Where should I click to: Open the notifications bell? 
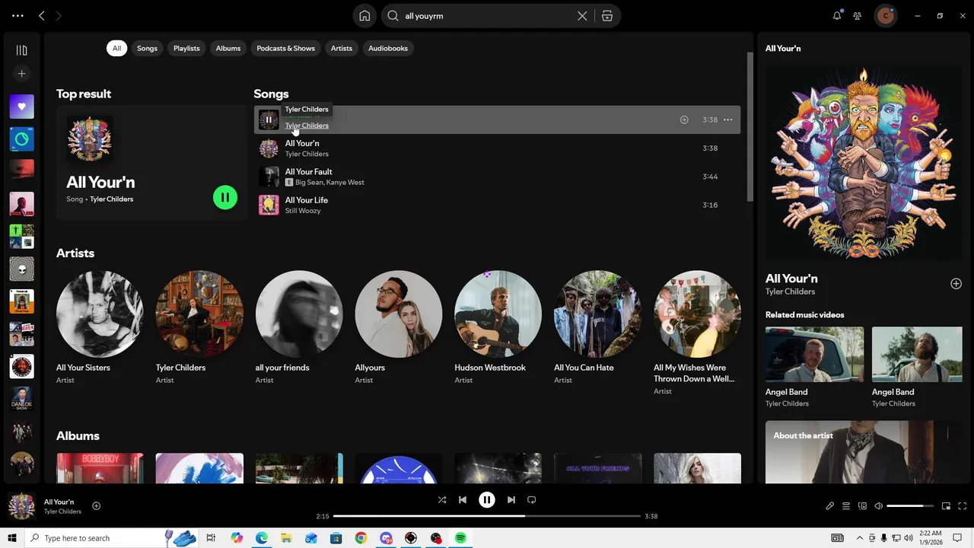(x=837, y=15)
